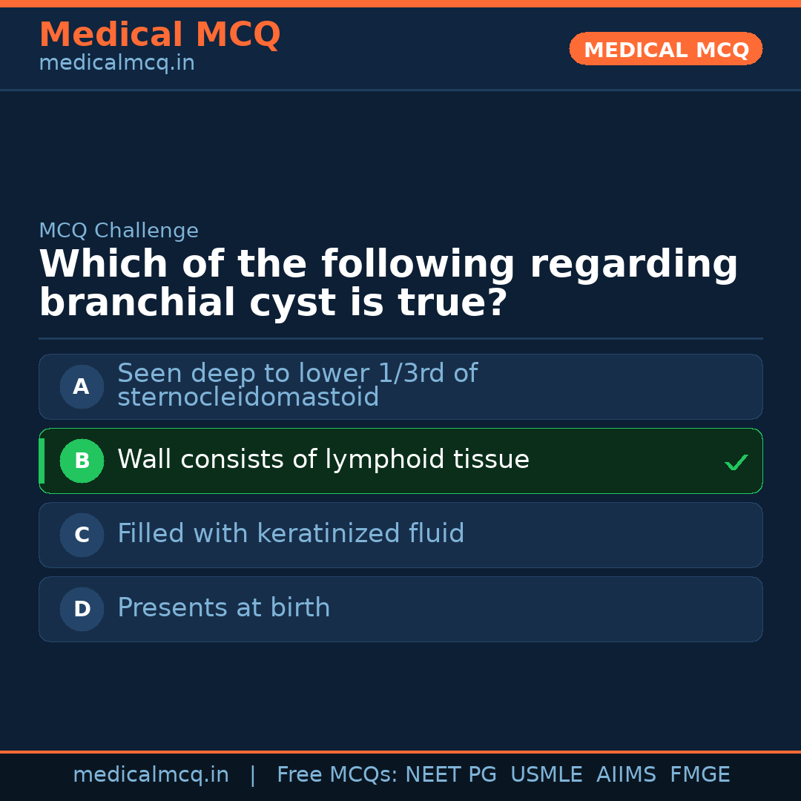The width and height of the screenshot is (801, 801).
Task: Click the B option circle badge
Action: pyautogui.click(x=82, y=461)
